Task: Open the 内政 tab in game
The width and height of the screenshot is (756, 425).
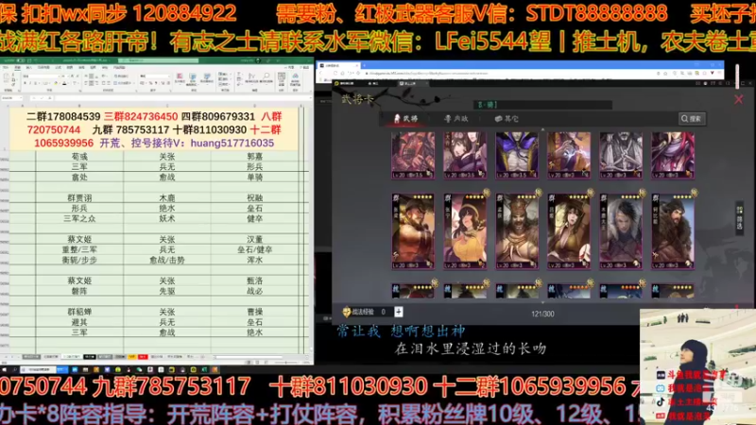Action: (456, 119)
